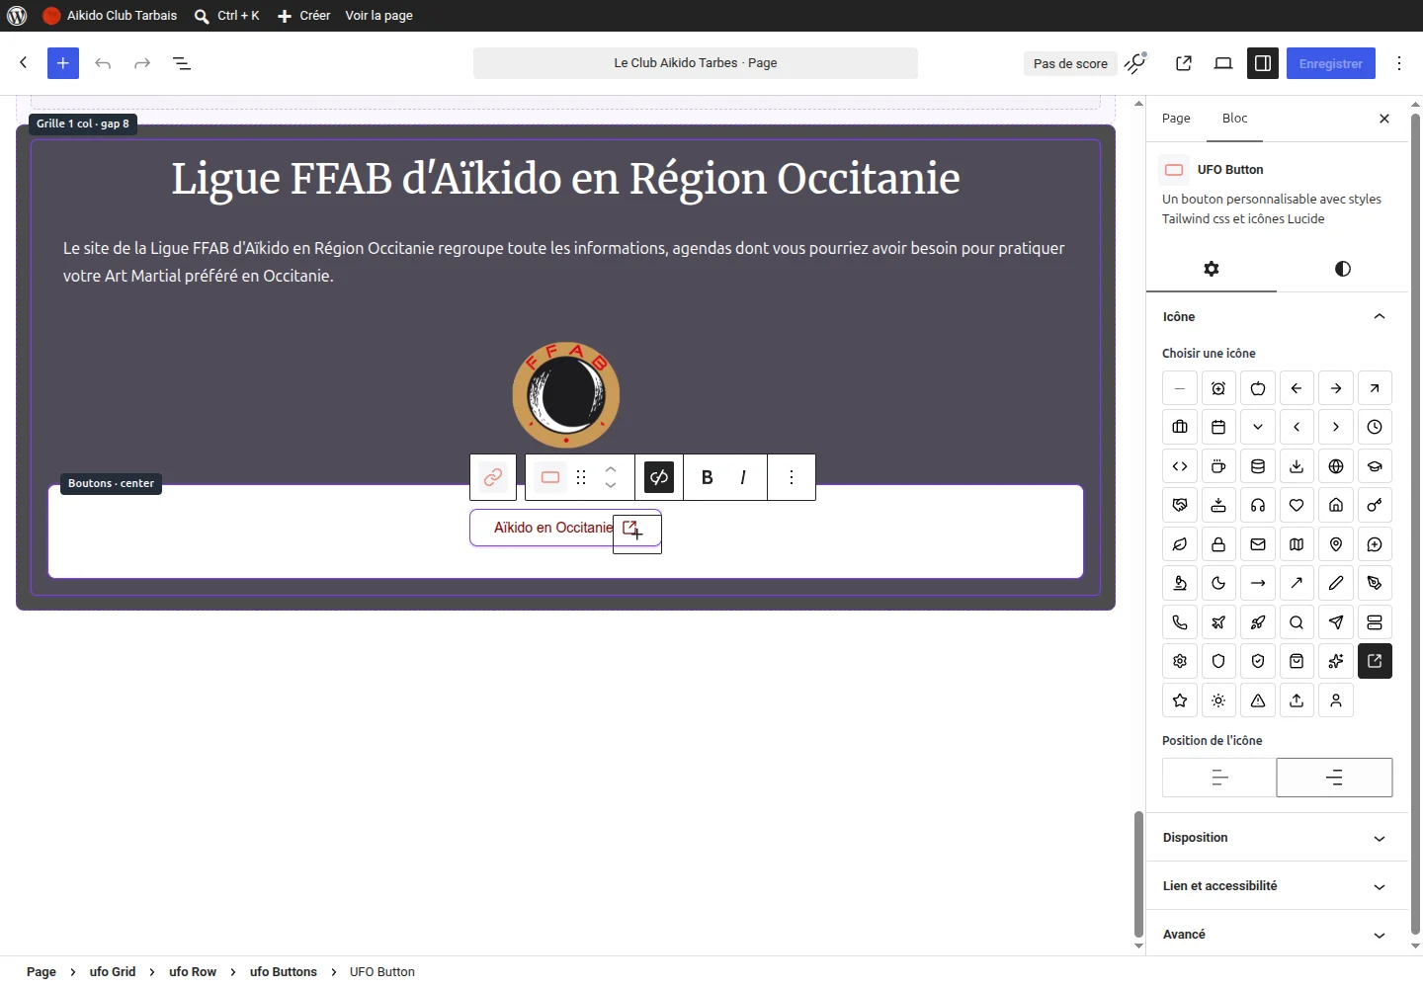Pick the calendar icon
Screen dimensions: 1423x988
(x=1218, y=427)
